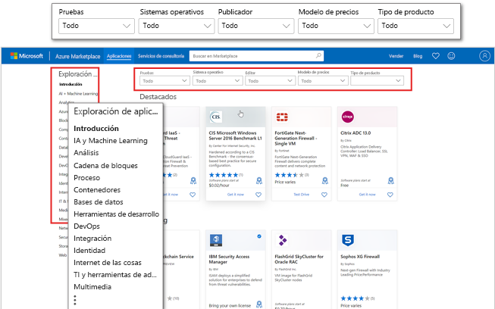Click certification badge icon on FortiGate card

coord(325,181)
